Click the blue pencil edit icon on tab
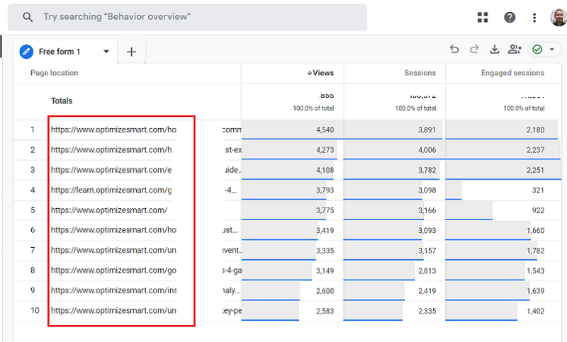 26,52
